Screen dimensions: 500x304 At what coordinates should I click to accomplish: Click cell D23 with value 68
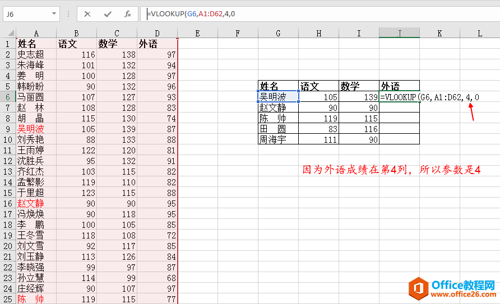click(x=157, y=278)
